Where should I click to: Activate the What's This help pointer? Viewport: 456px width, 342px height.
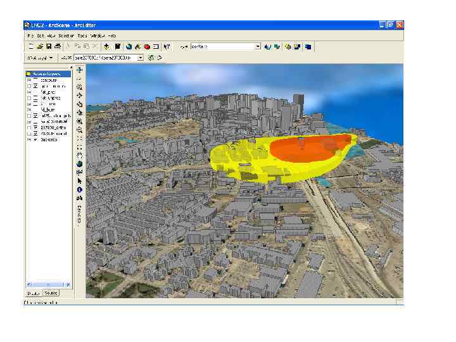pos(167,46)
